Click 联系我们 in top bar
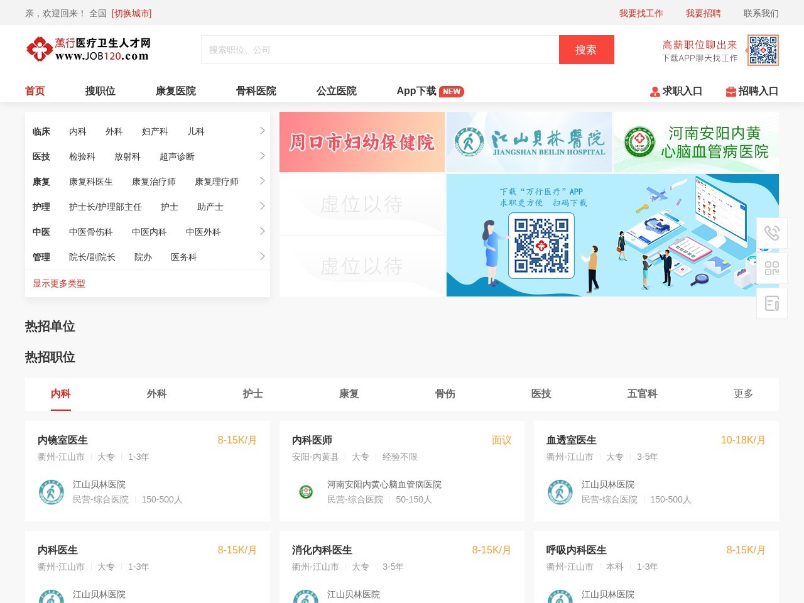The image size is (804, 603). pos(761,13)
